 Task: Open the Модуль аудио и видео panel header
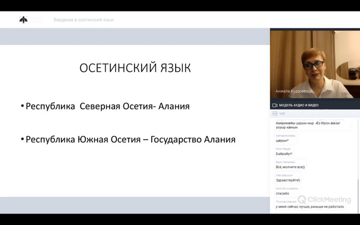[x=315, y=105]
